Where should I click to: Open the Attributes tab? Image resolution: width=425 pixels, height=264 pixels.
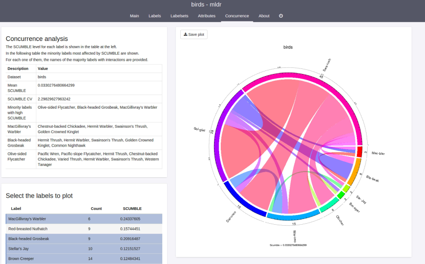[x=206, y=16]
